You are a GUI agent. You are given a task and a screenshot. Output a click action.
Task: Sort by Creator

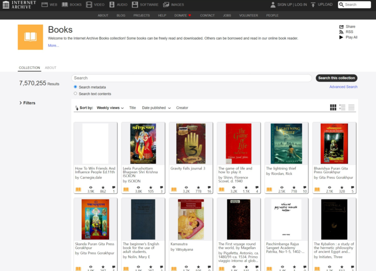click(182, 108)
